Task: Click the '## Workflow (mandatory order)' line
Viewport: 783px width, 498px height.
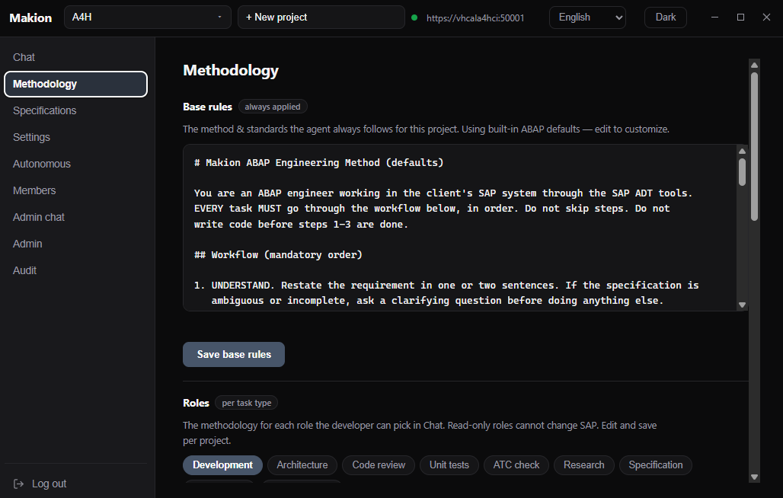Action: click(x=278, y=254)
